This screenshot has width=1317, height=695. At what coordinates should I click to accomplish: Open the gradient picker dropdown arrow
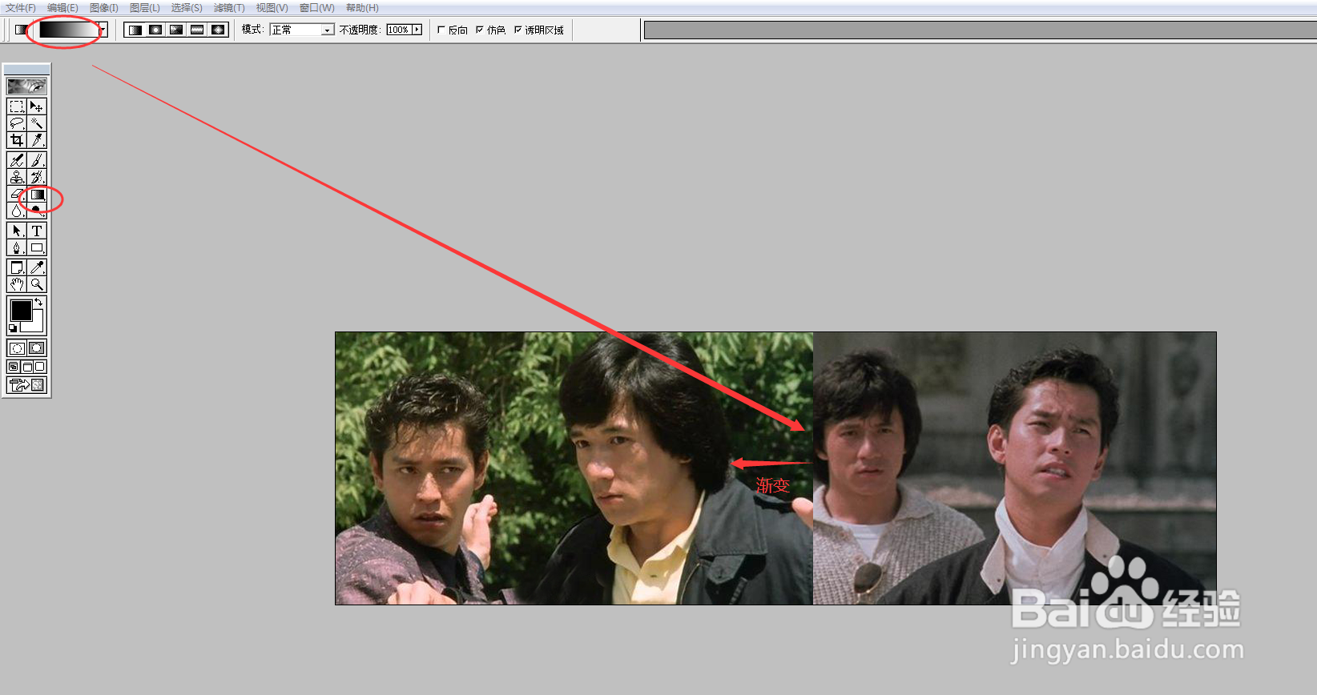[103, 30]
